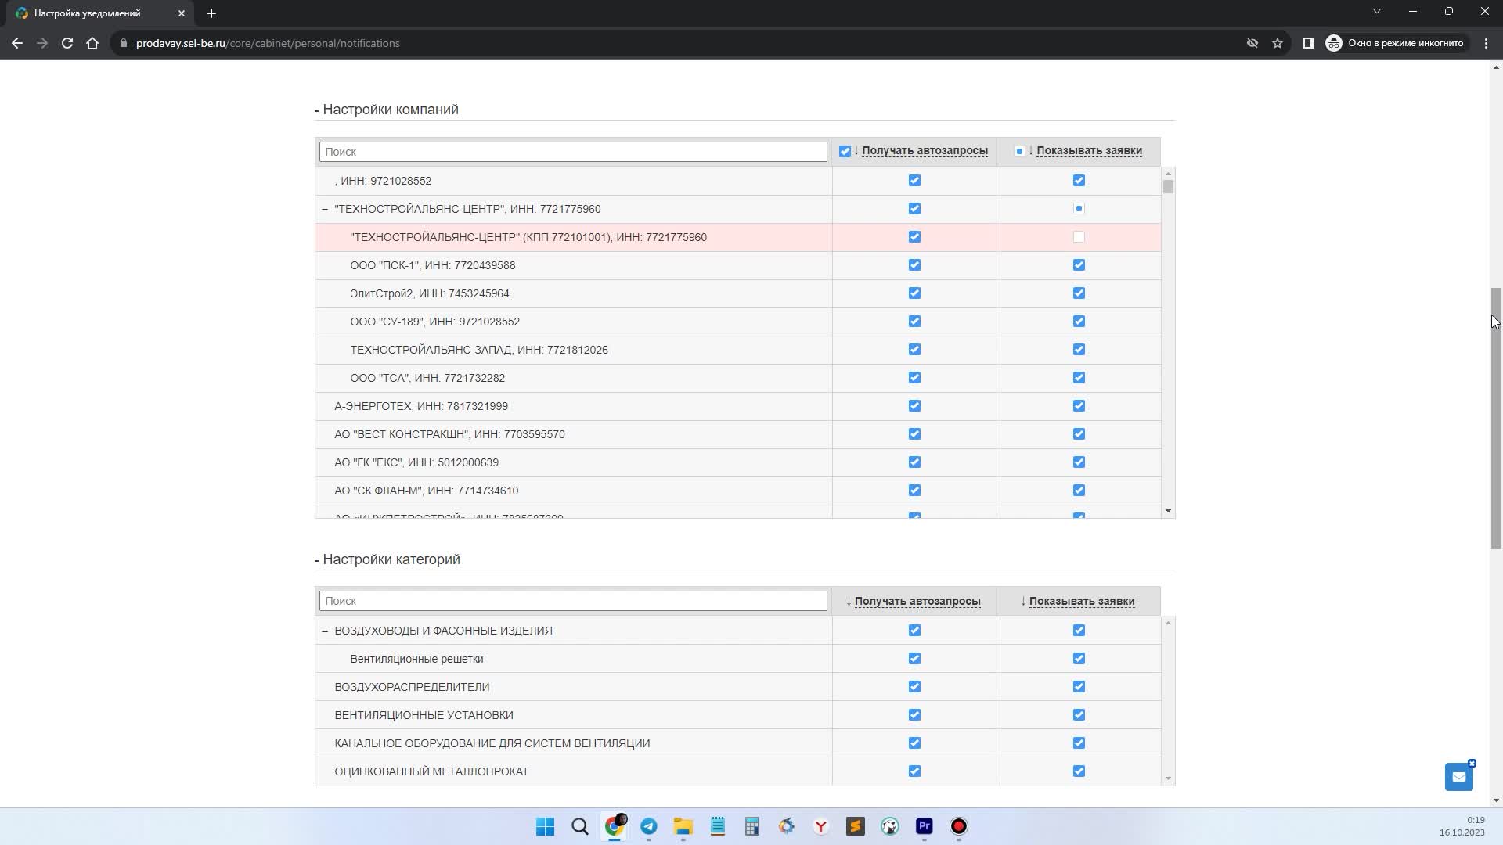Click the incognito window indicator
This screenshot has width=1503, height=845.
[x=1394, y=43]
